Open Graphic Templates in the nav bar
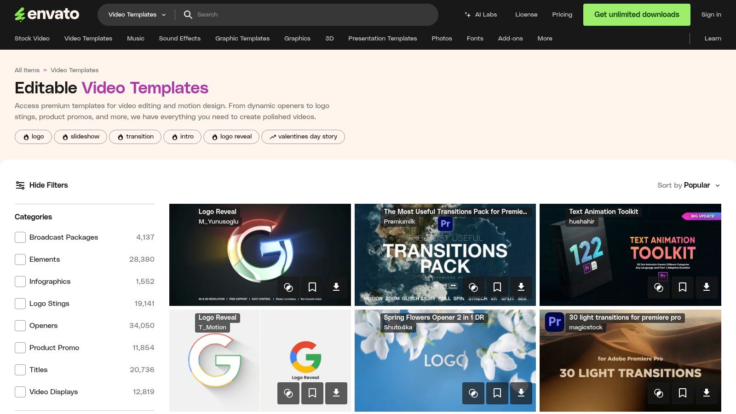The width and height of the screenshot is (736, 414). click(242, 39)
